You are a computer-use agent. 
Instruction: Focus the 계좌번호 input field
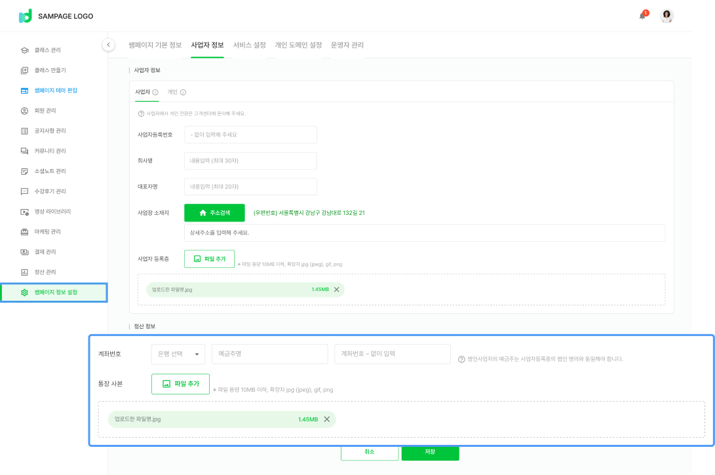click(392, 354)
